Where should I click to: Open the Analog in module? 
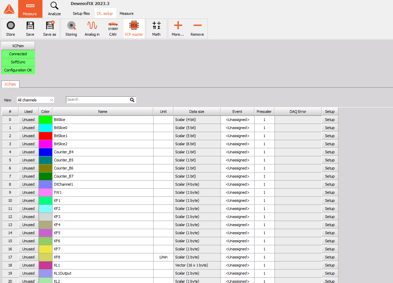point(92,29)
